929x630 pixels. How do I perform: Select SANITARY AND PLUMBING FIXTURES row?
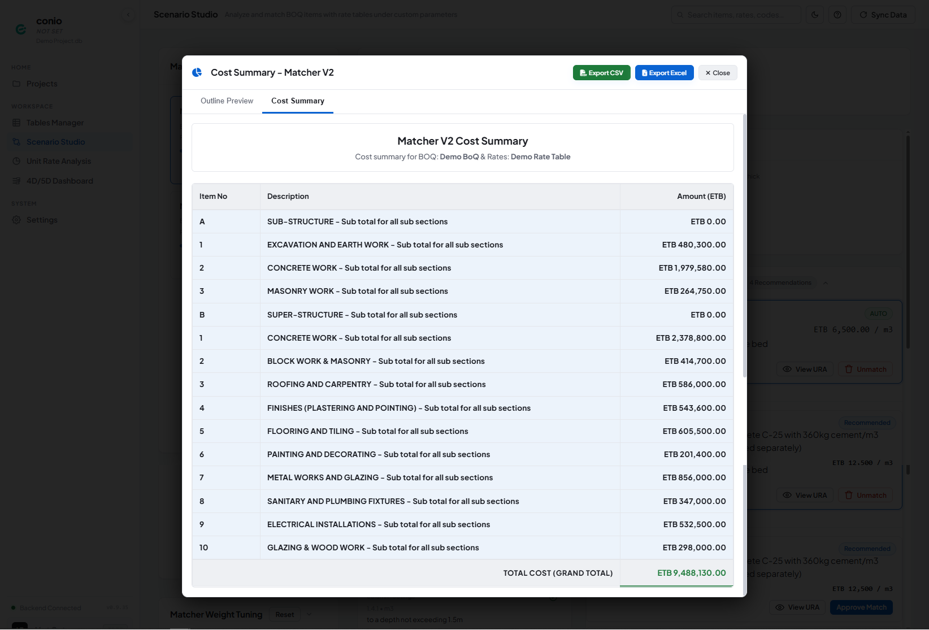(463, 501)
